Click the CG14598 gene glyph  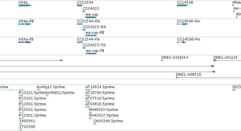pyautogui.click(x=182, y=5)
